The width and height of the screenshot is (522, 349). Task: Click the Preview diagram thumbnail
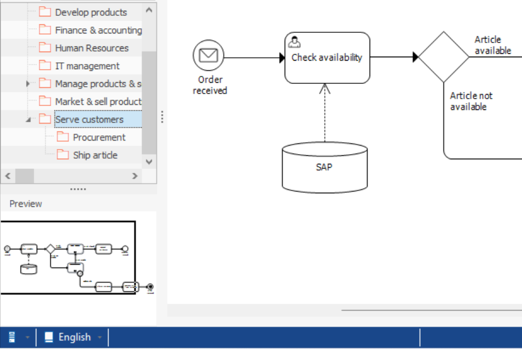78,258
